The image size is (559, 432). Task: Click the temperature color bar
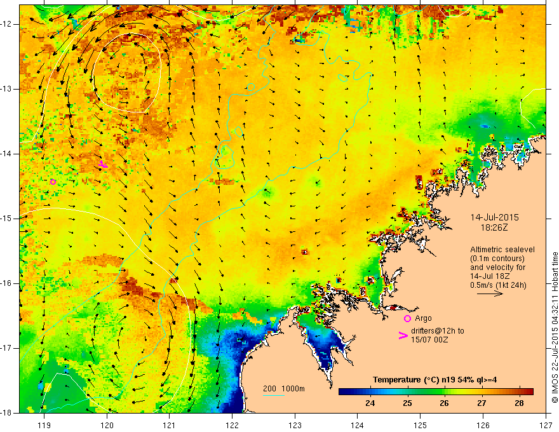click(436, 391)
